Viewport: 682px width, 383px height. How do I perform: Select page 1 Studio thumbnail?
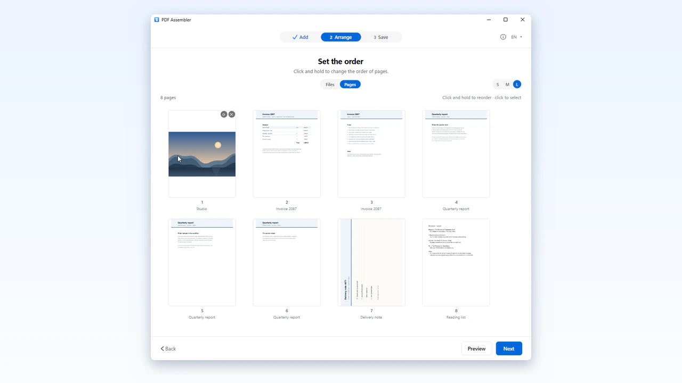coord(202,154)
